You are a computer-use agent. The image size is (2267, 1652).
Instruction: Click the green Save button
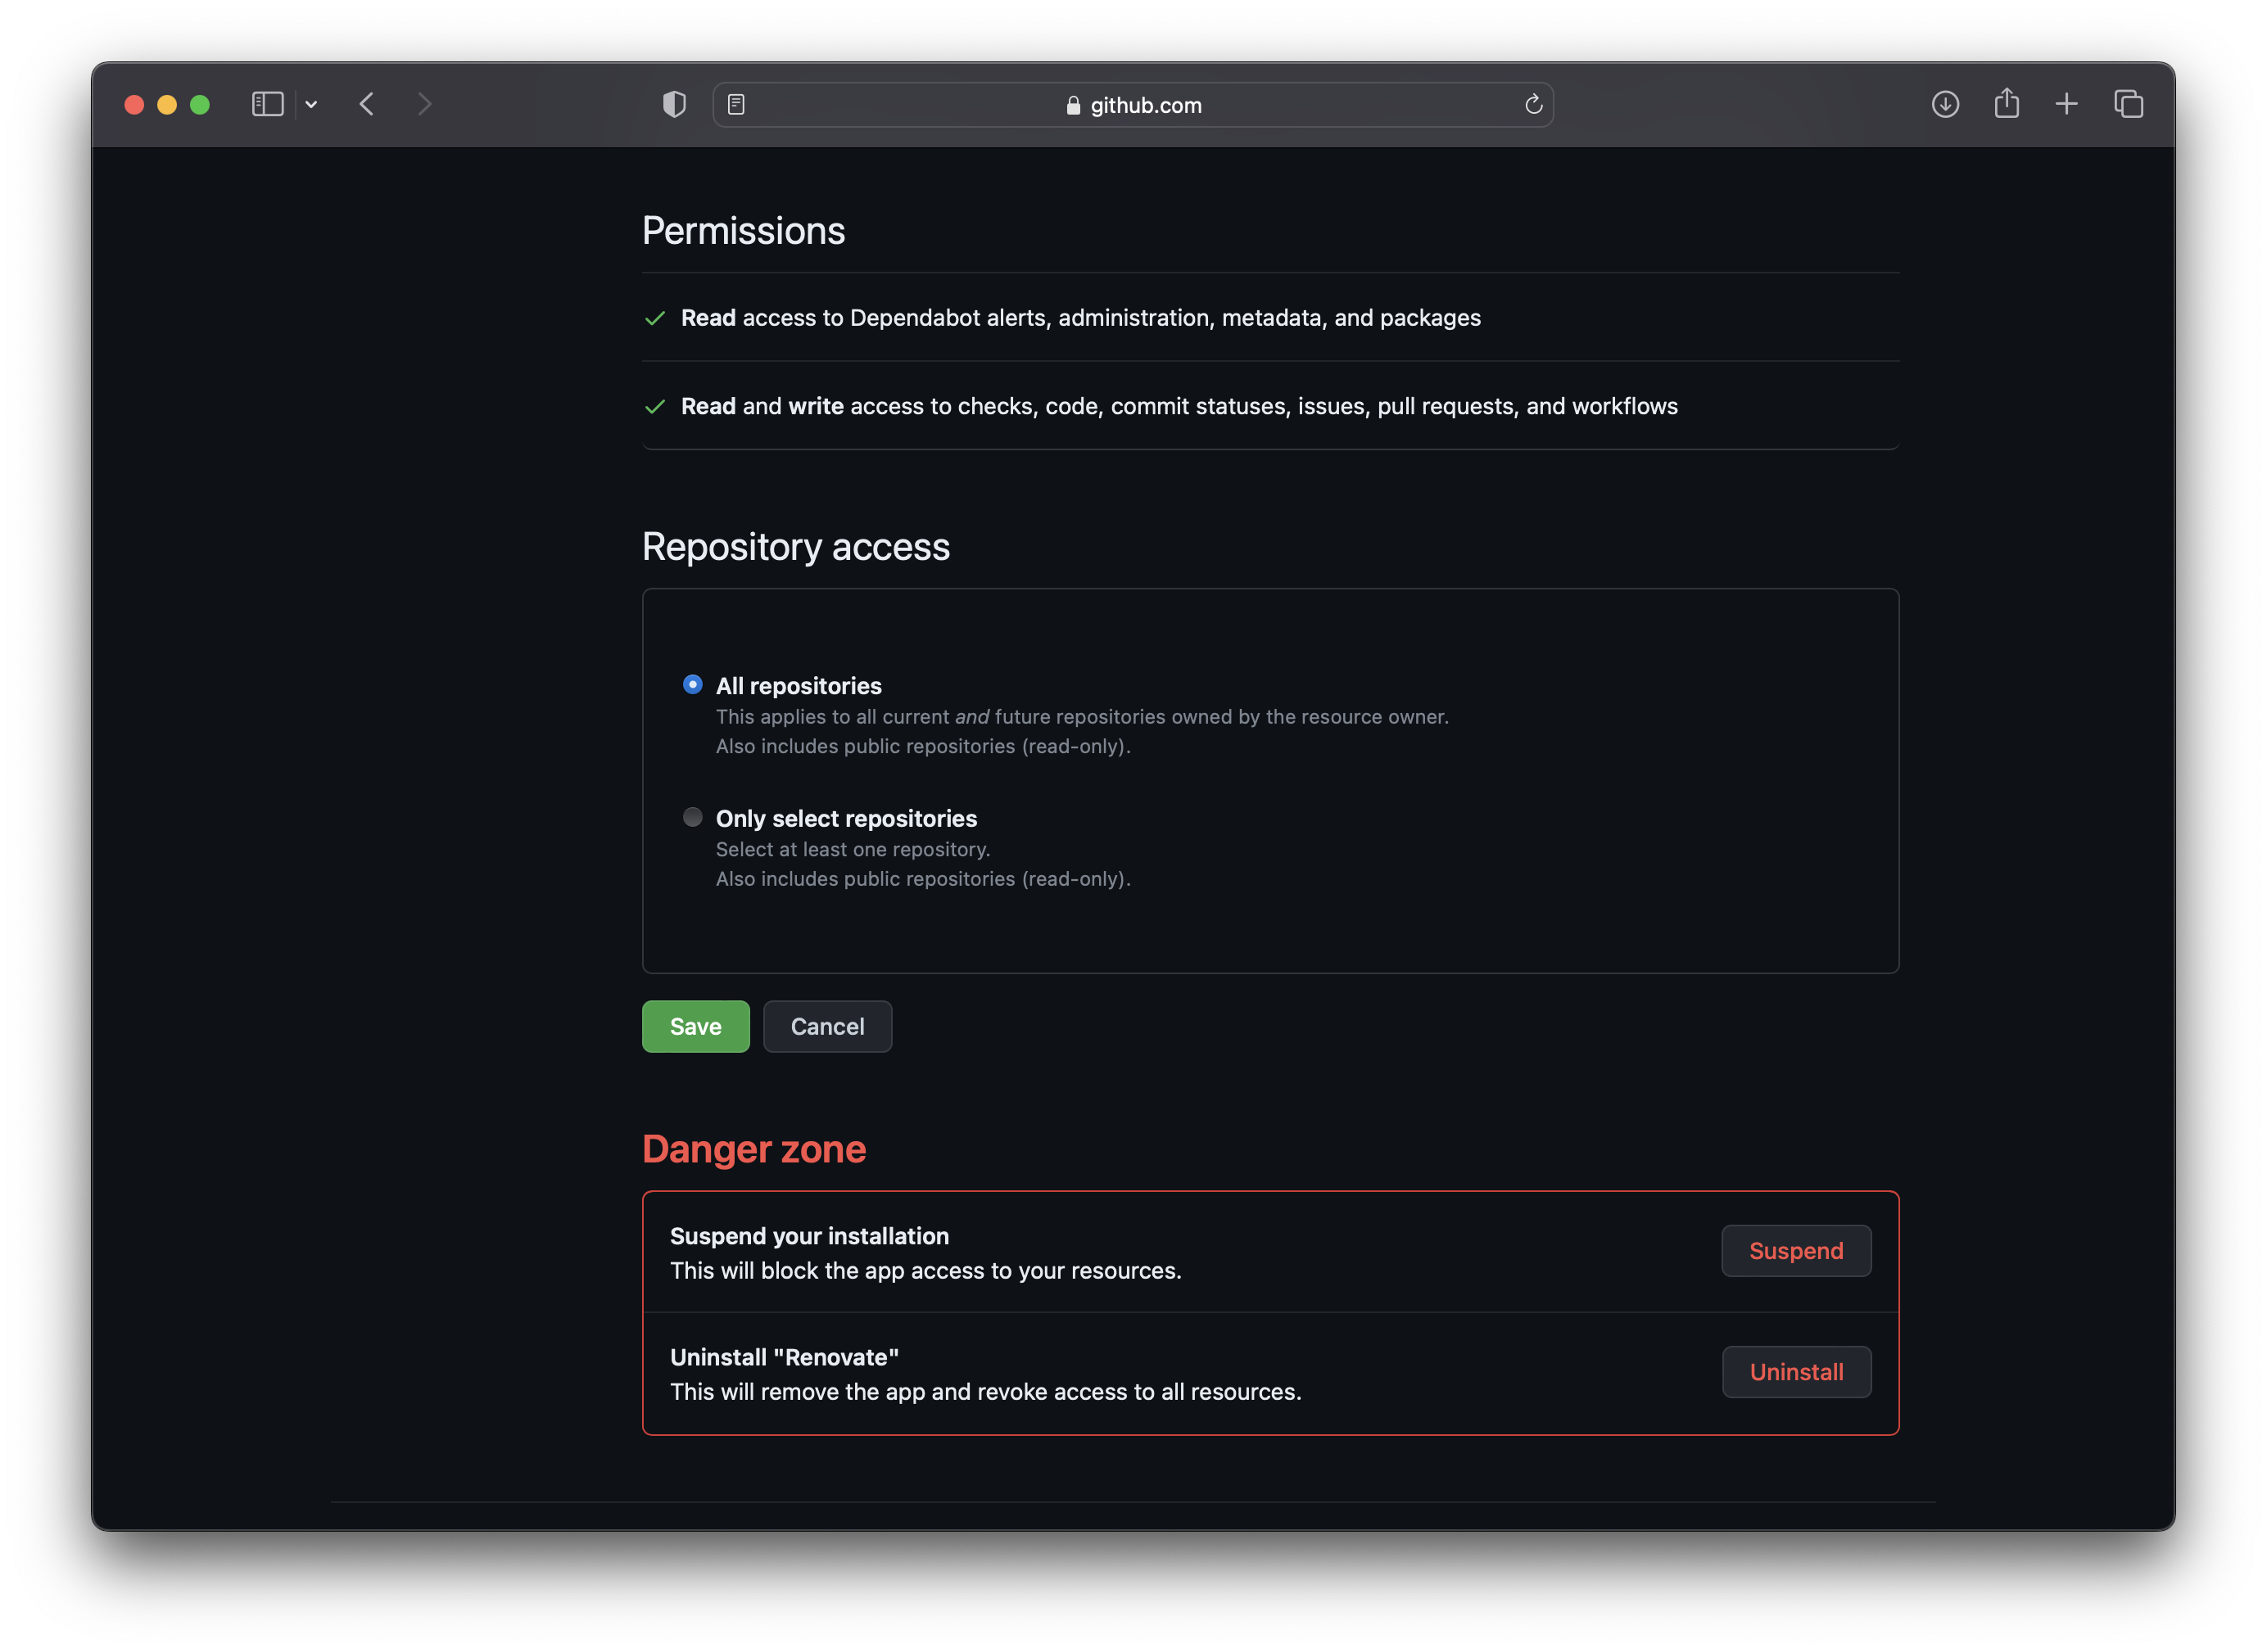tap(695, 1026)
